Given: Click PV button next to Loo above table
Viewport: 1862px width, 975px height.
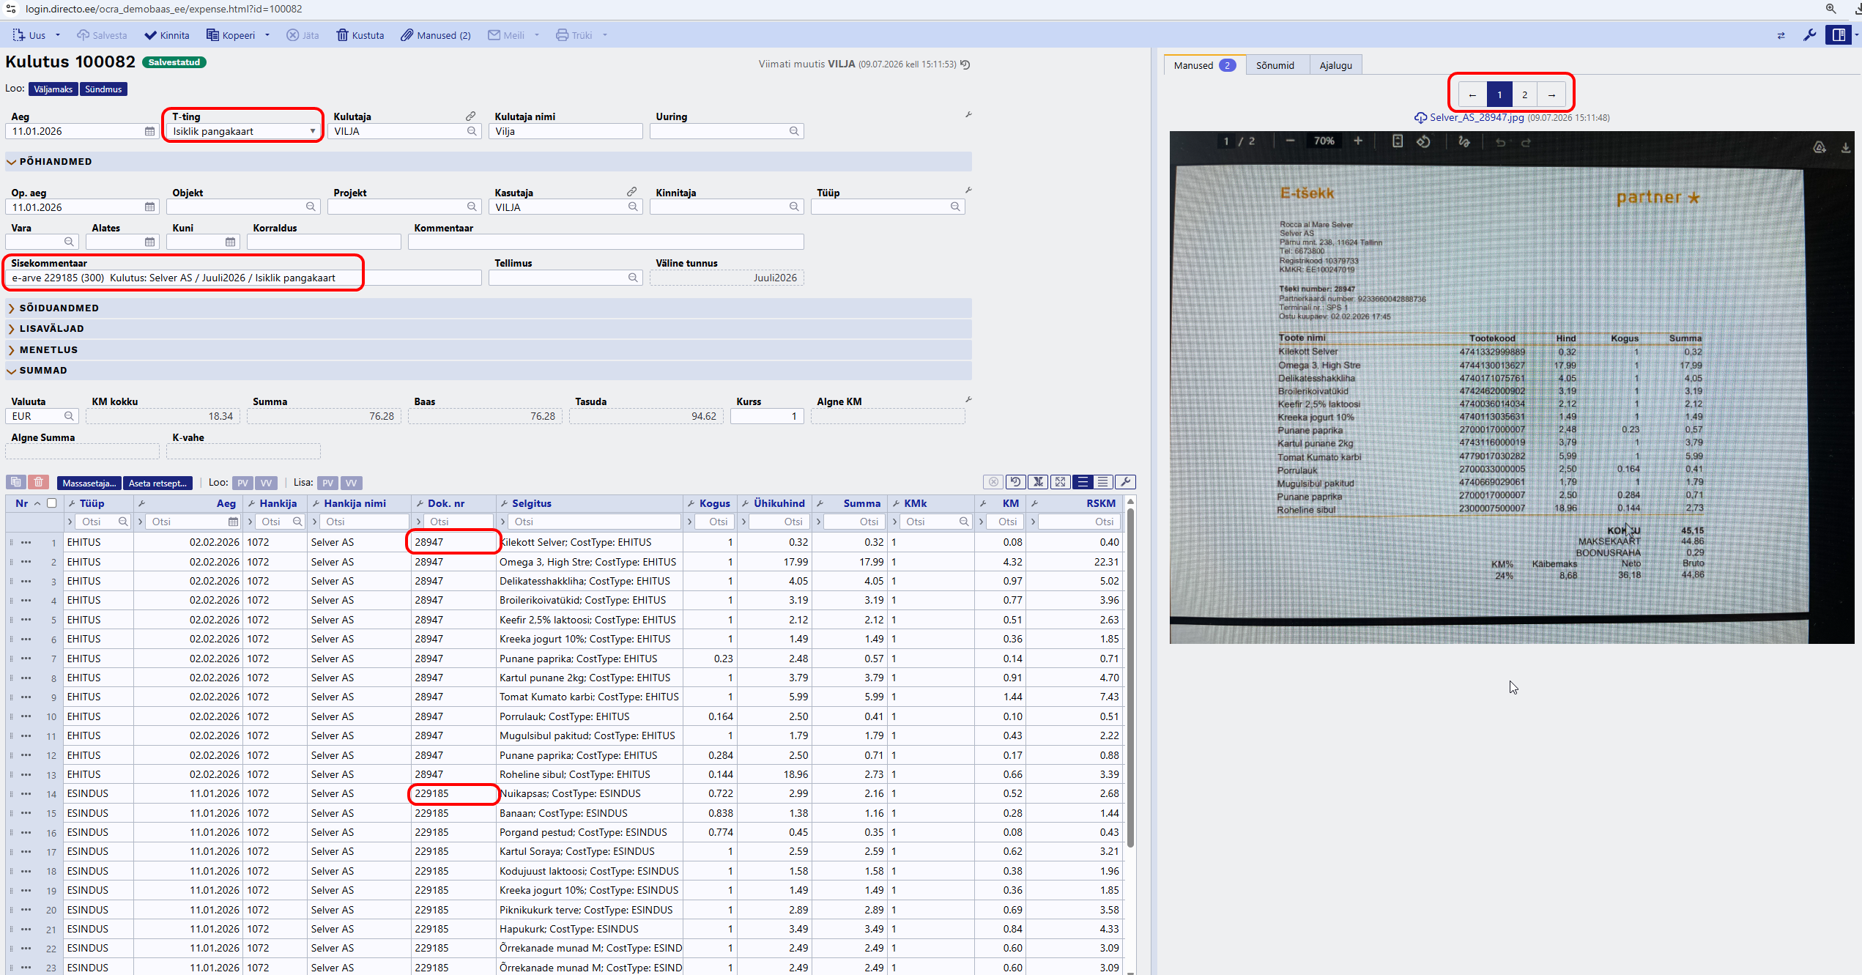Looking at the screenshot, I should coord(242,483).
